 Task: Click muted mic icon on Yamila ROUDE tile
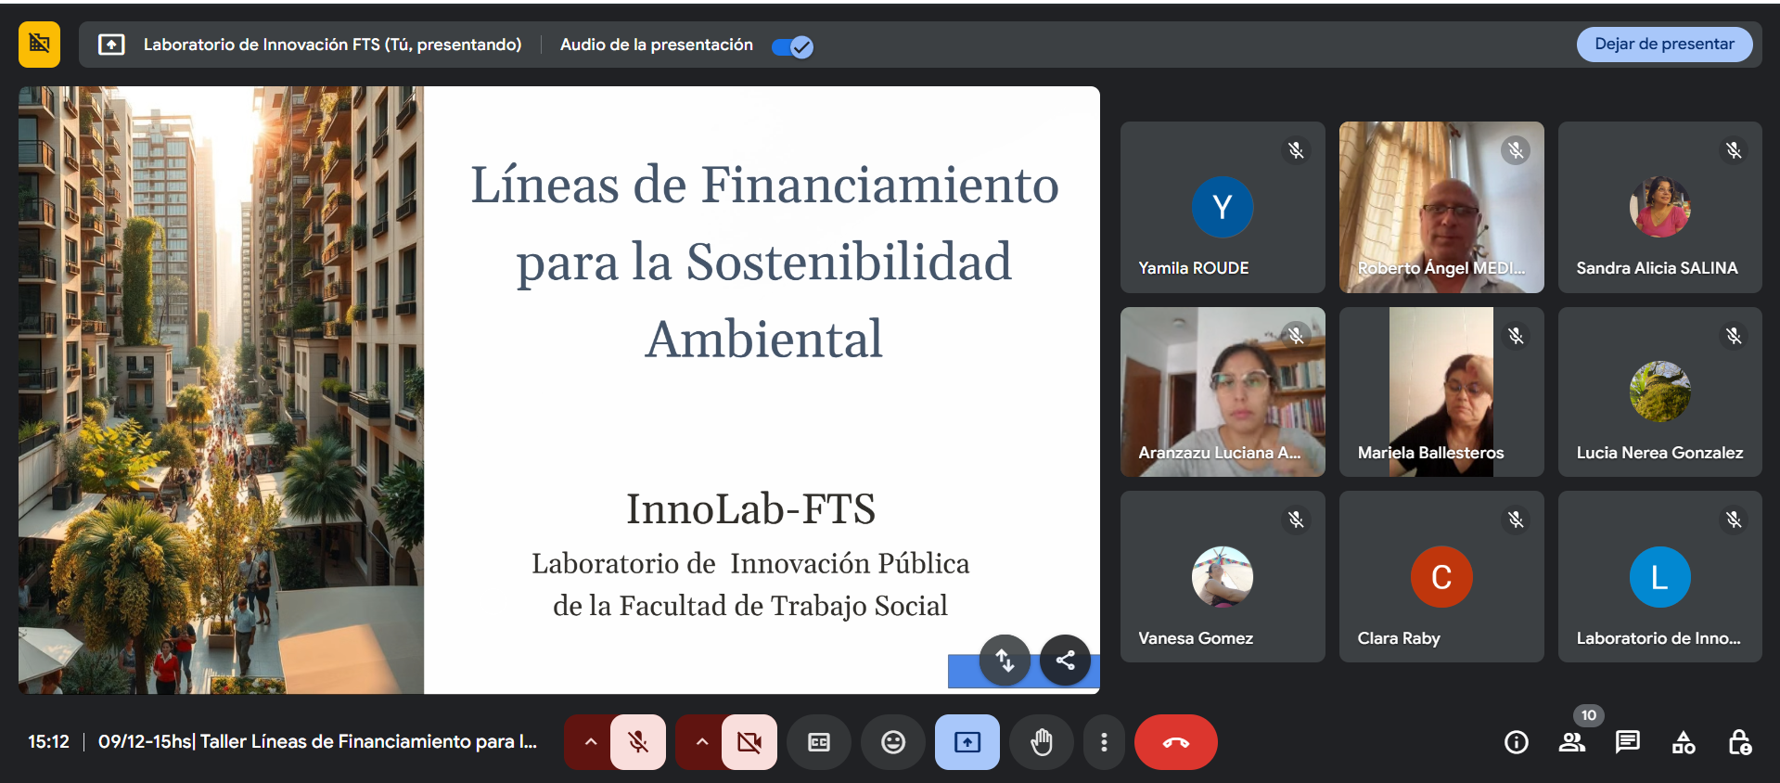(1296, 150)
